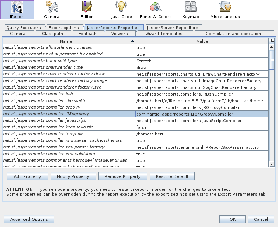
Task: Click the JavaScriptCompiler value cell
Action: click(x=202, y=120)
